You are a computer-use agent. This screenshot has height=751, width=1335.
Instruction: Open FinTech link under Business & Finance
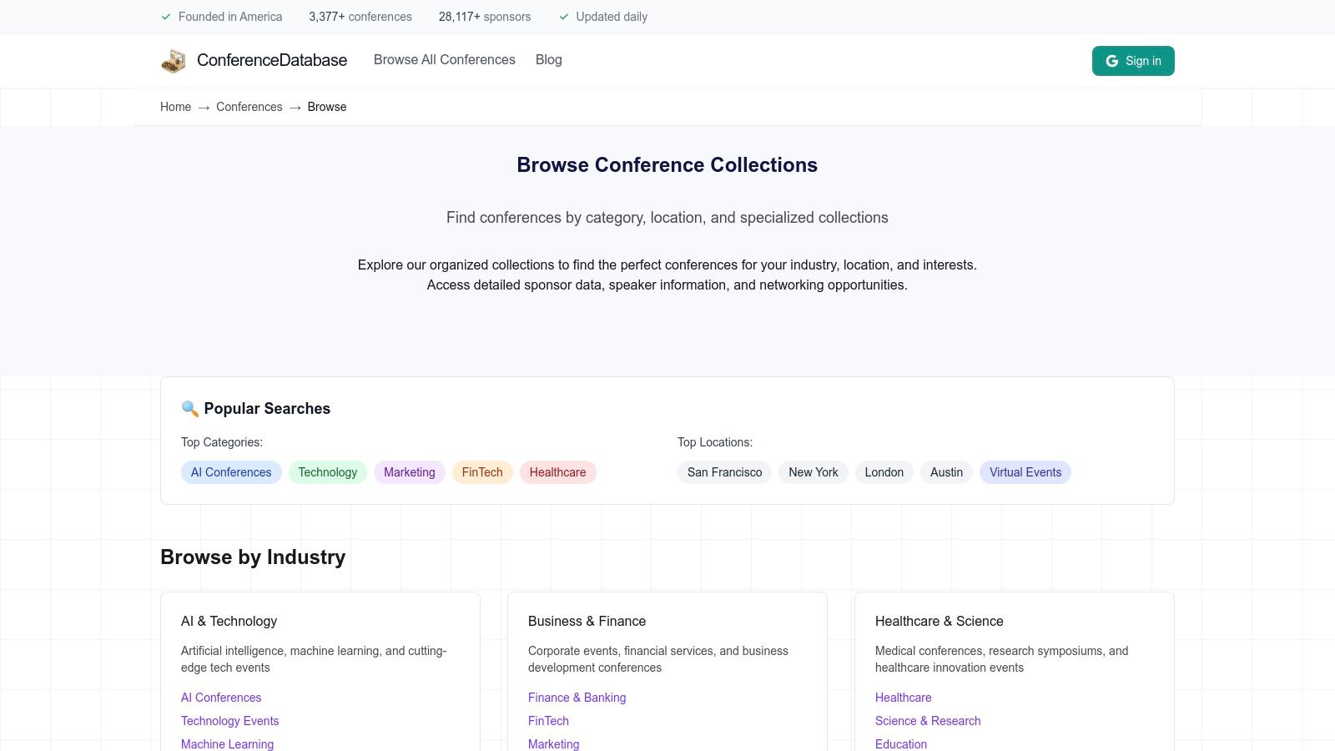(549, 721)
